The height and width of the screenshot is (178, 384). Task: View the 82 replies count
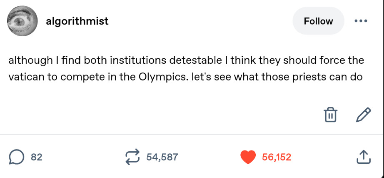37,157
